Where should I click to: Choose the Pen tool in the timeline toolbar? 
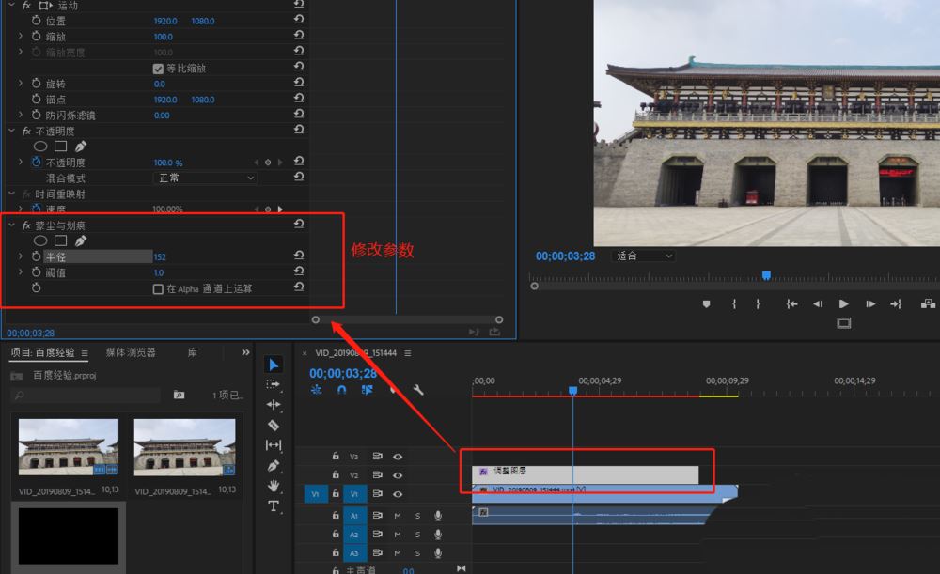point(274,465)
